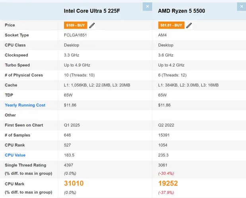Click the 10 (Threads: 10) cores value

(79, 75)
